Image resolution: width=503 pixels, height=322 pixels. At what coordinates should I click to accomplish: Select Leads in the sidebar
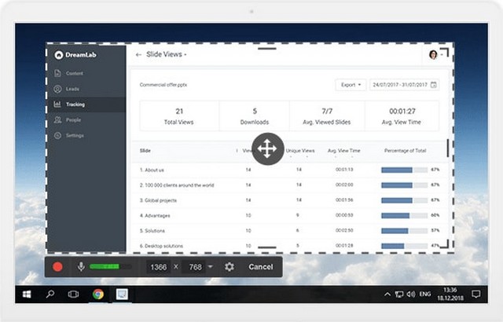[72, 89]
